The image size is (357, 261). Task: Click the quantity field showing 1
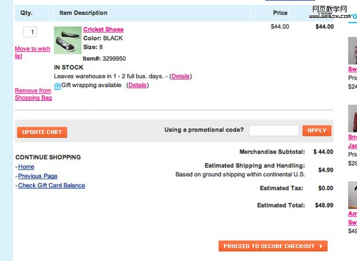[x=30, y=32]
